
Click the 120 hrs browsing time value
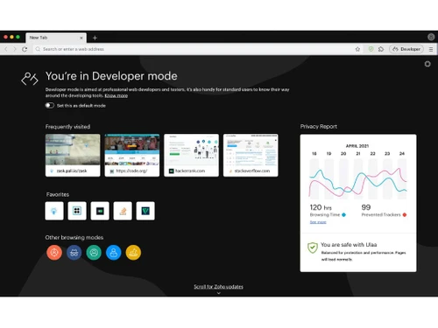[321, 207]
